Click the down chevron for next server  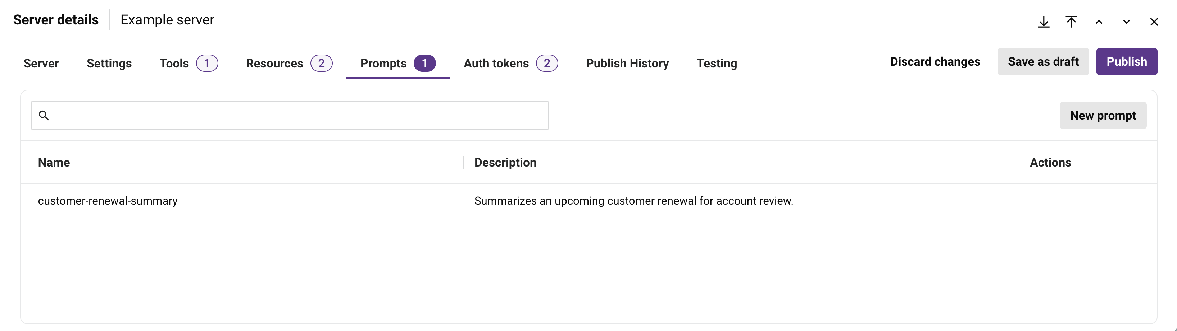coord(1126,22)
